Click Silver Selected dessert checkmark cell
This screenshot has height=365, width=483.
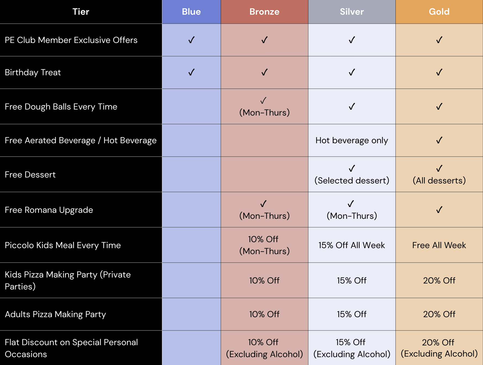352,174
